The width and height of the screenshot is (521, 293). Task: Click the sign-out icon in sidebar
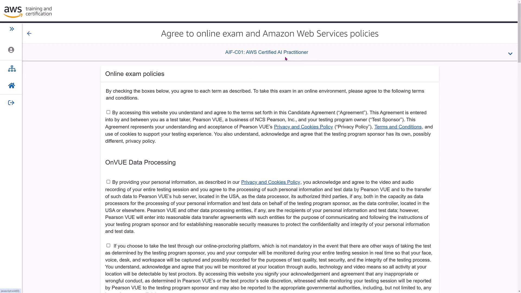[x=11, y=103]
